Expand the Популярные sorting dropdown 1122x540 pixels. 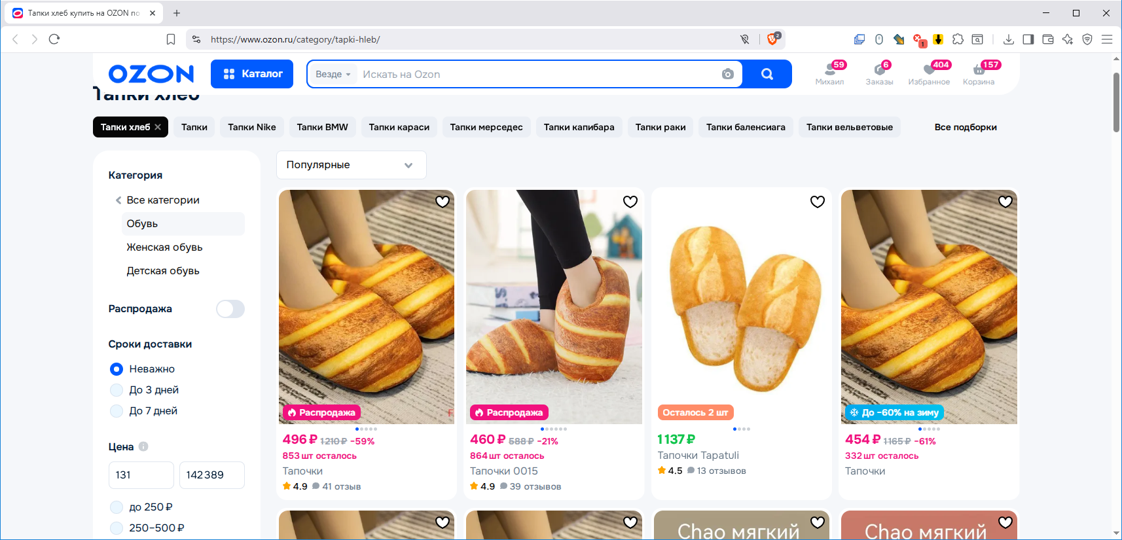click(351, 165)
